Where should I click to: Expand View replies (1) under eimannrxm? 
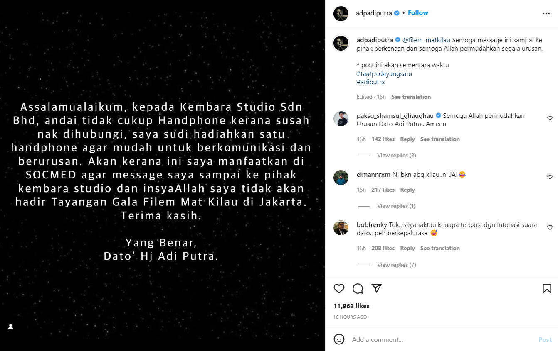pyautogui.click(x=396, y=206)
